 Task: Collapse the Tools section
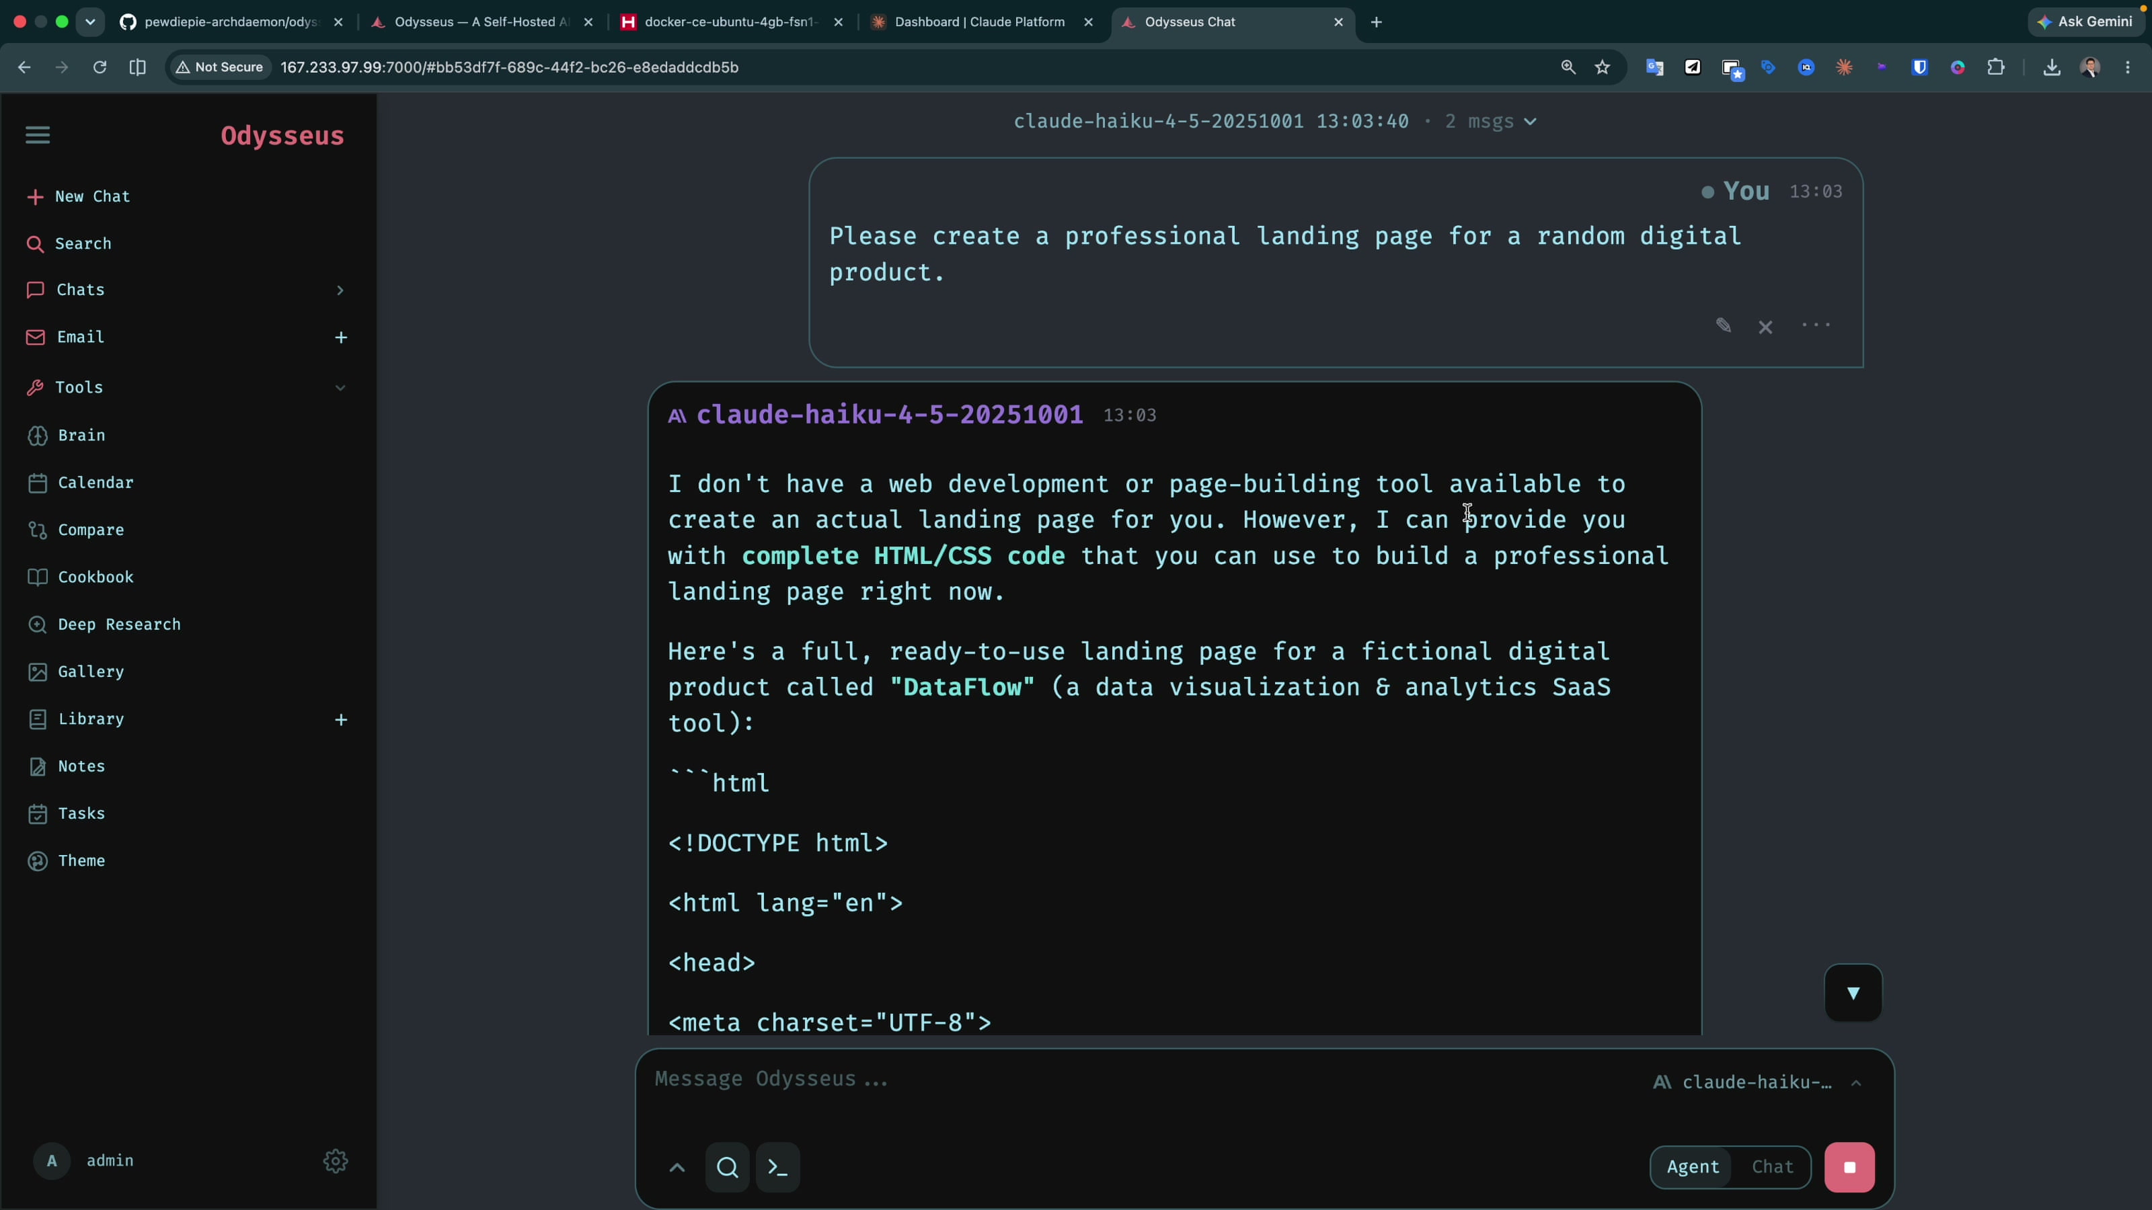(340, 387)
